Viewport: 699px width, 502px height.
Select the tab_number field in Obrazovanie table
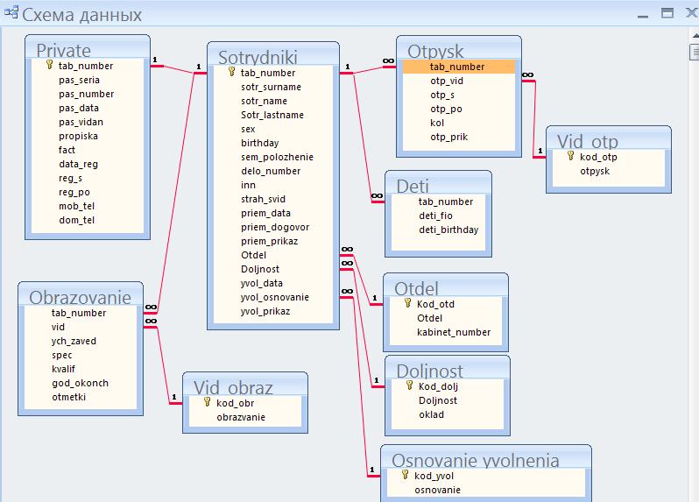(x=81, y=313)
